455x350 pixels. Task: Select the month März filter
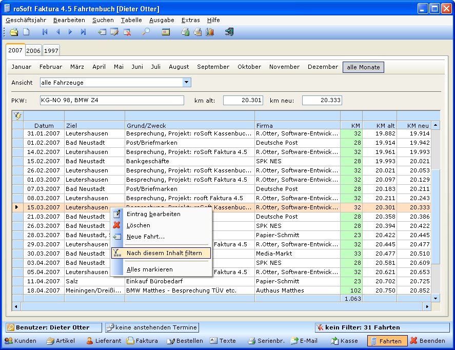click(x=77, y=67)
